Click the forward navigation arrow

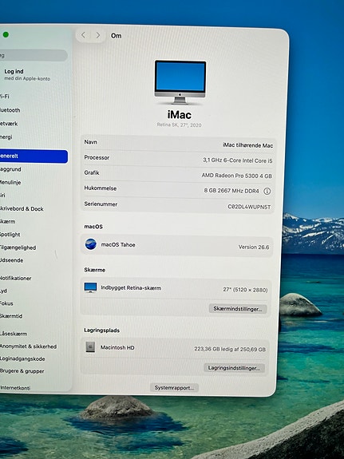(98, 35)
